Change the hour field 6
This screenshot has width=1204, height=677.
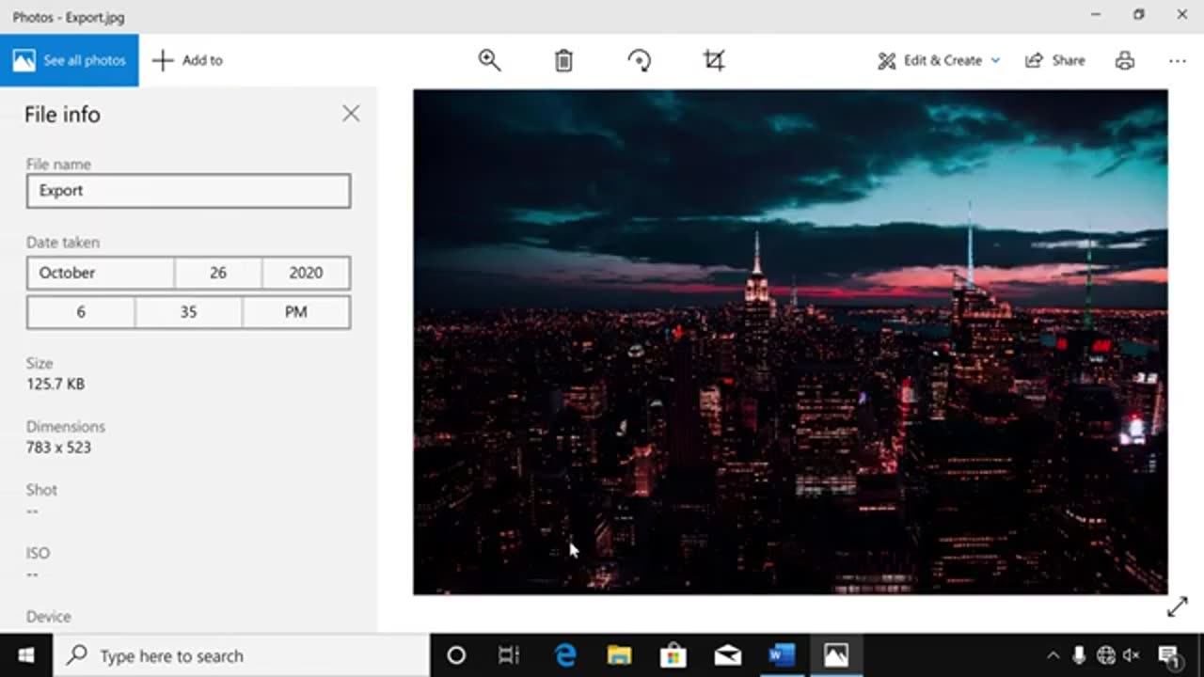click(81, 312)
